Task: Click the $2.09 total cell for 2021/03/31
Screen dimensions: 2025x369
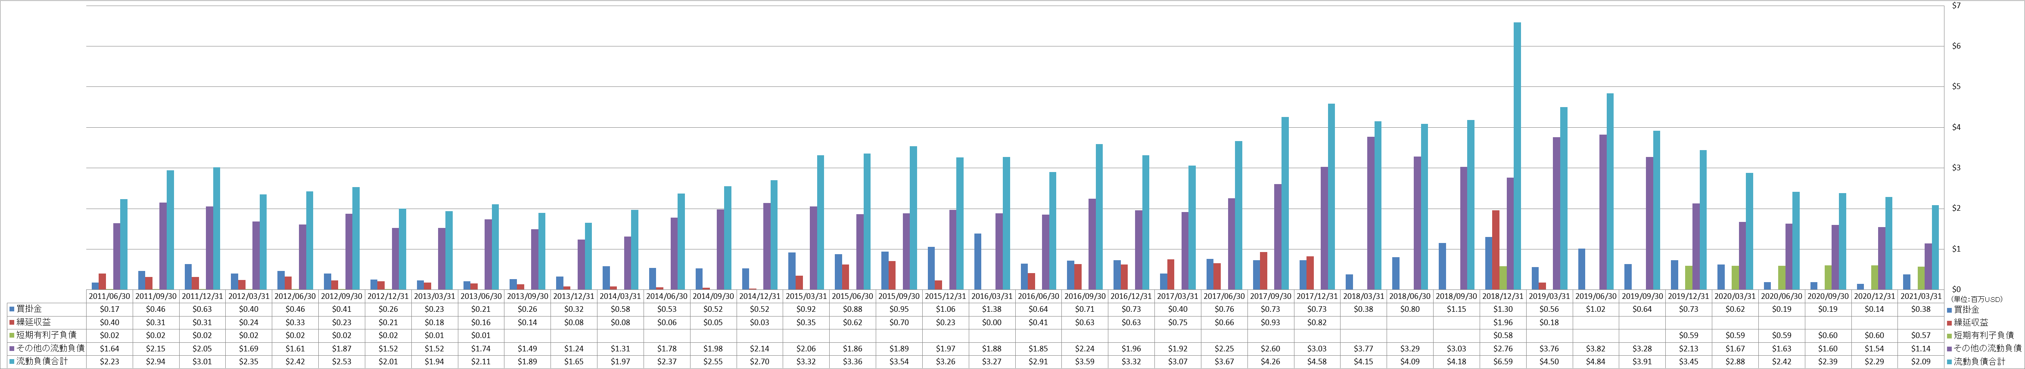Action: tap(1921, 361)
